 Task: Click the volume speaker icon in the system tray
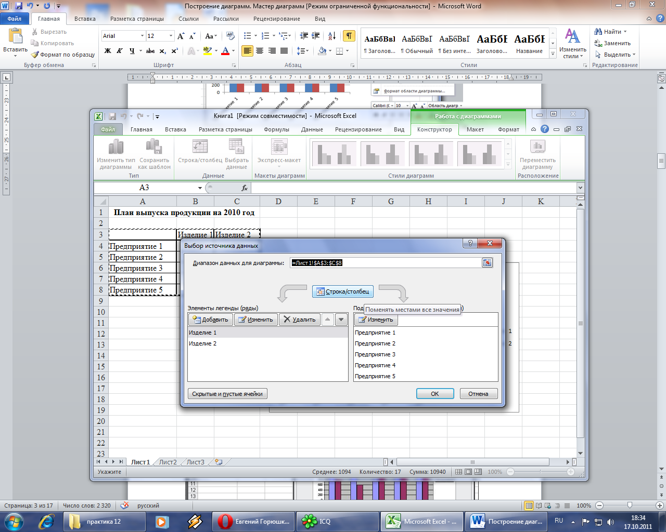point(610,522)
